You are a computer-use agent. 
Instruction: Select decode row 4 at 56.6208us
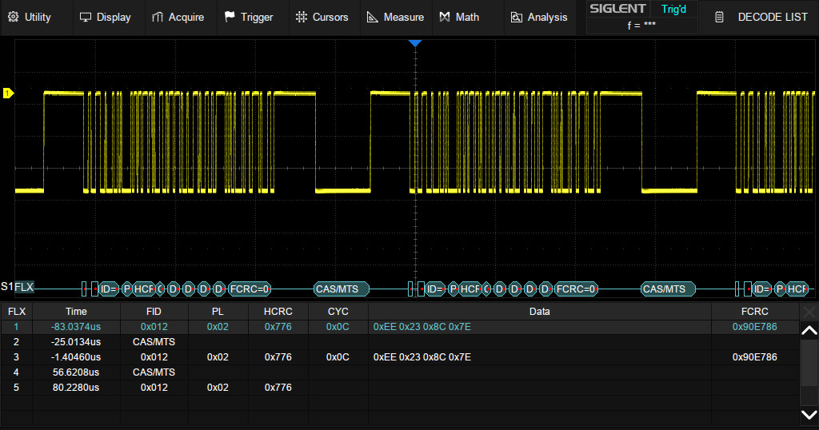click(x=76, y=372)
